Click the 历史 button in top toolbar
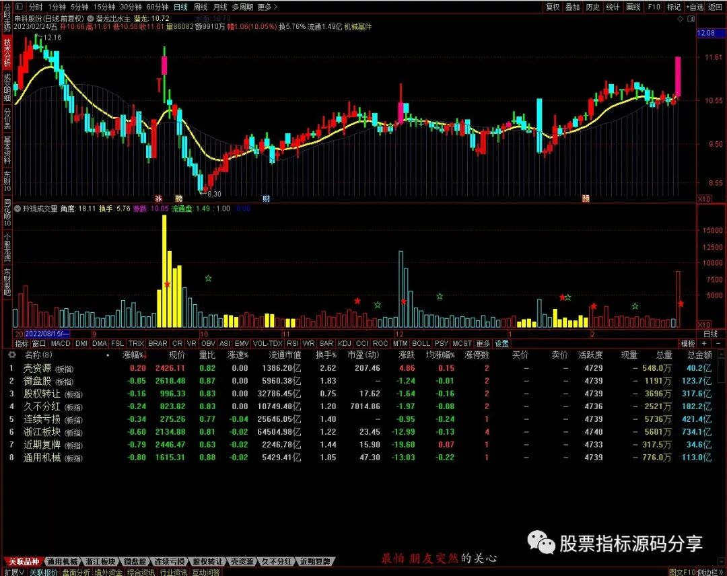Image resolution: width=727 pixels, height=576 pixels. [x=592, y=7]
